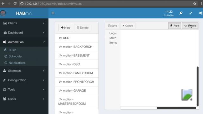Open the Configuration menu

[x=24, y=80]
